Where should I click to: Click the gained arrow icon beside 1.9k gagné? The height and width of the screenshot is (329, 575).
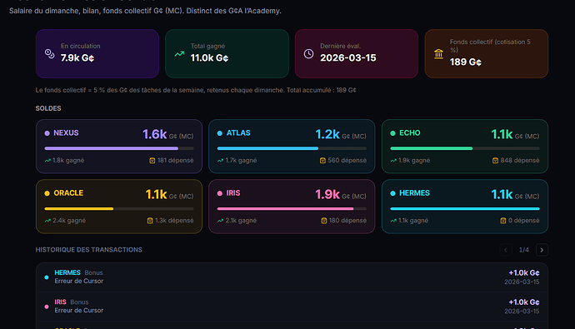pos(393,161)
